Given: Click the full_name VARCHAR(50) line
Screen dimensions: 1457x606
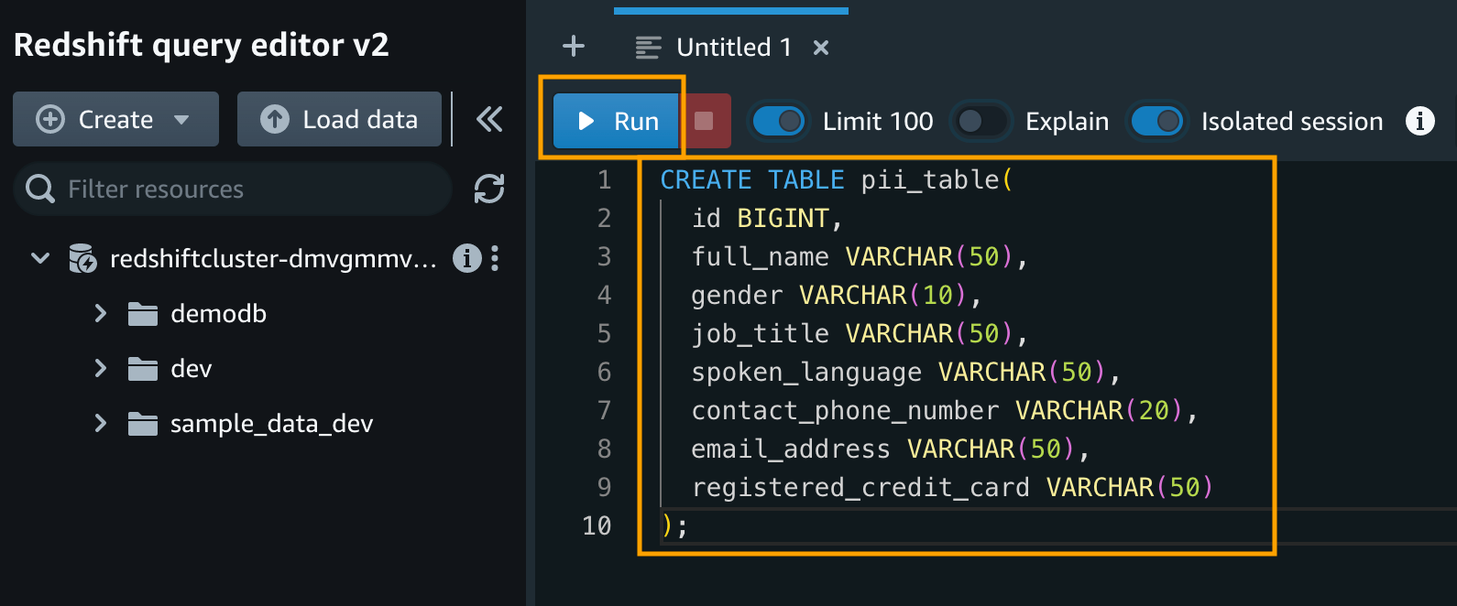Looking at the screenshot, I should pyautogui.click(x=860, y=256).
